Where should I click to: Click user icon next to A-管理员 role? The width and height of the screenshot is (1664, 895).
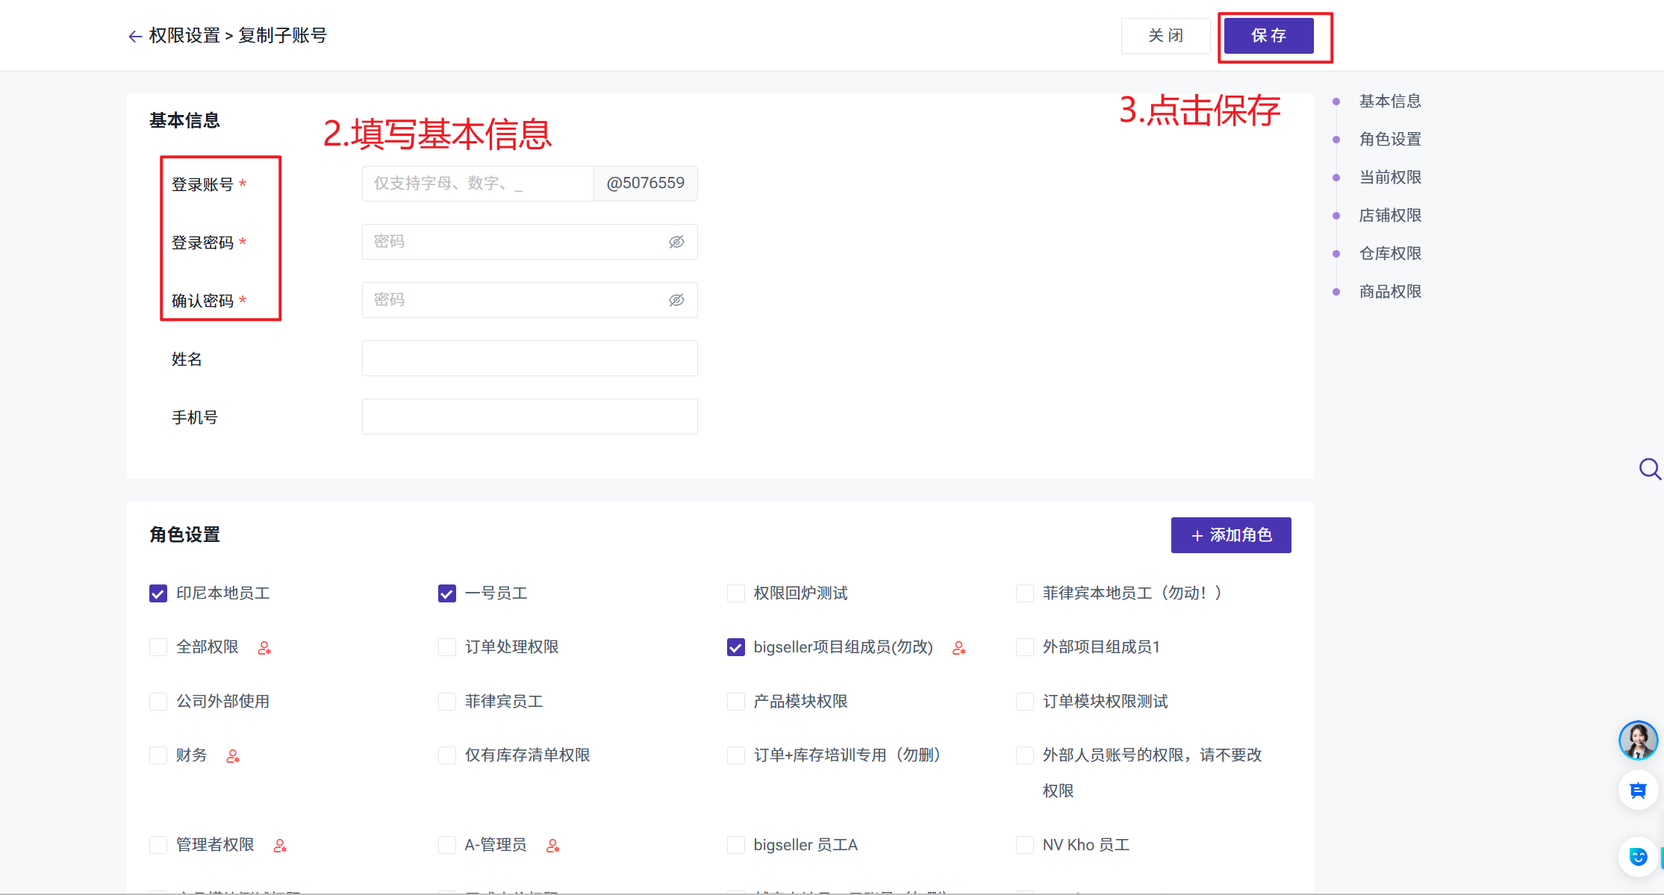click(x=552, y=846)
